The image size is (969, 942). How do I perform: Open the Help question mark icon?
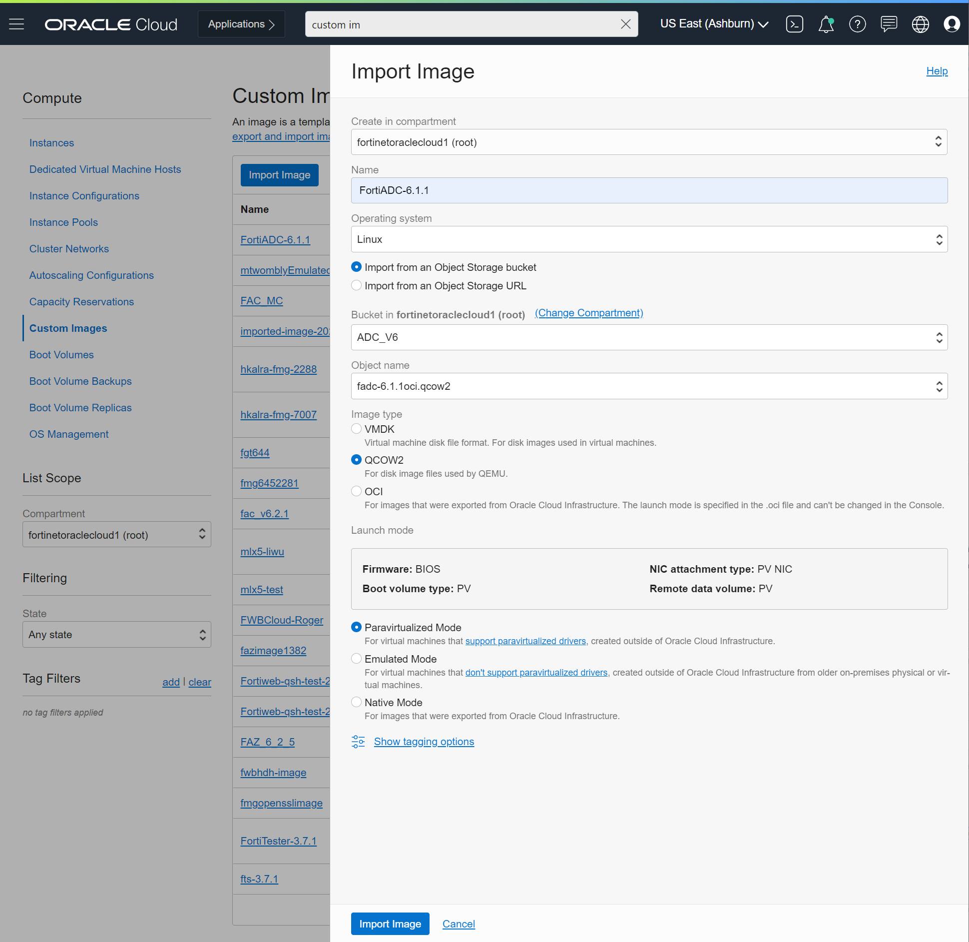tap(858, 23)
